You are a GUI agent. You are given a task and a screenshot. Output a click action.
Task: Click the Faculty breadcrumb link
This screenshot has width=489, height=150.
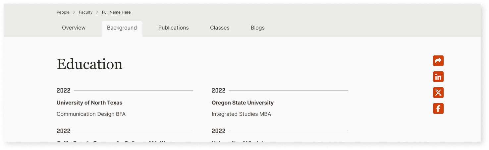click(x=85, y=12)
